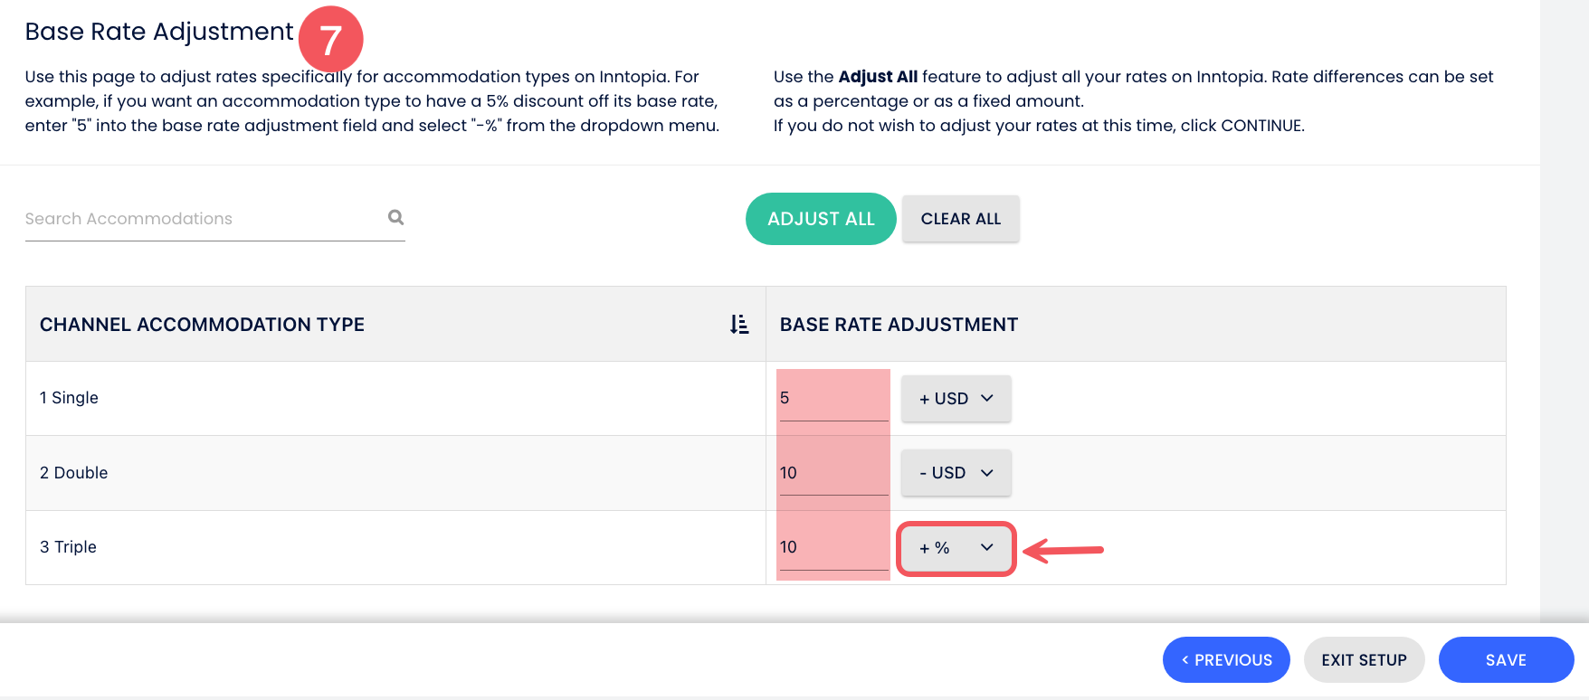
Task: Click the SAVE button
Action: click(1506, 660)
